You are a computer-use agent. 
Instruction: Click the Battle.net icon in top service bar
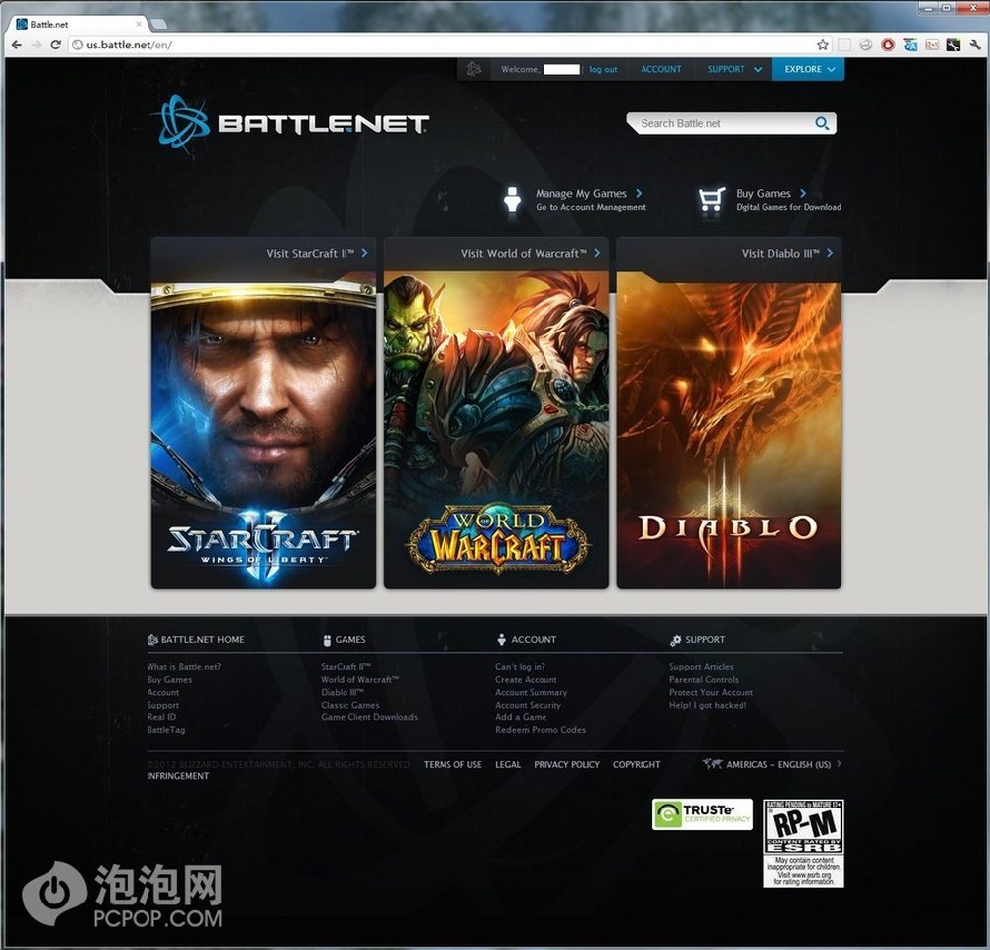pyautogui.click(x=473, y=69)
